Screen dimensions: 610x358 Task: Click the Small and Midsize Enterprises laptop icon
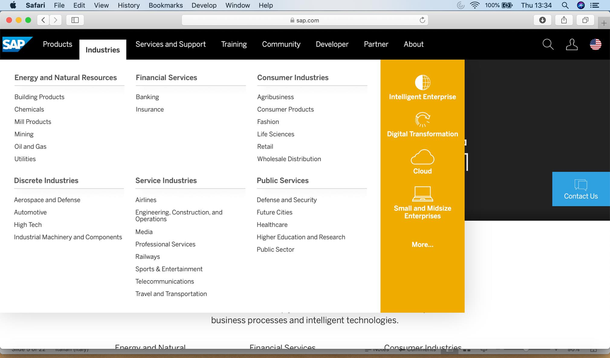(422, 194)
